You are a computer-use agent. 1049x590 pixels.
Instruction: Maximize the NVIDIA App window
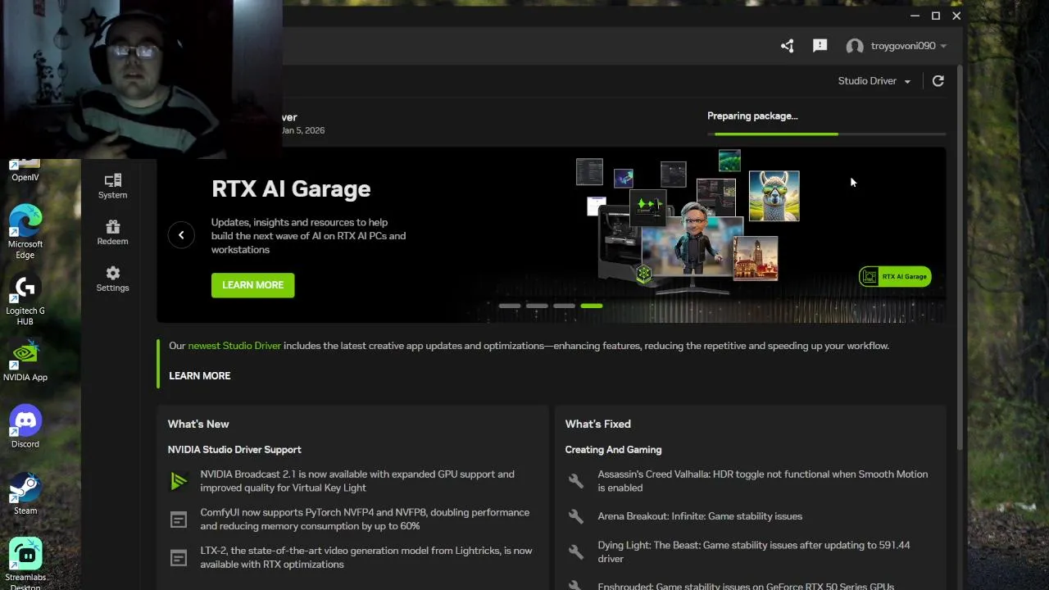click(x=936, y=16)
